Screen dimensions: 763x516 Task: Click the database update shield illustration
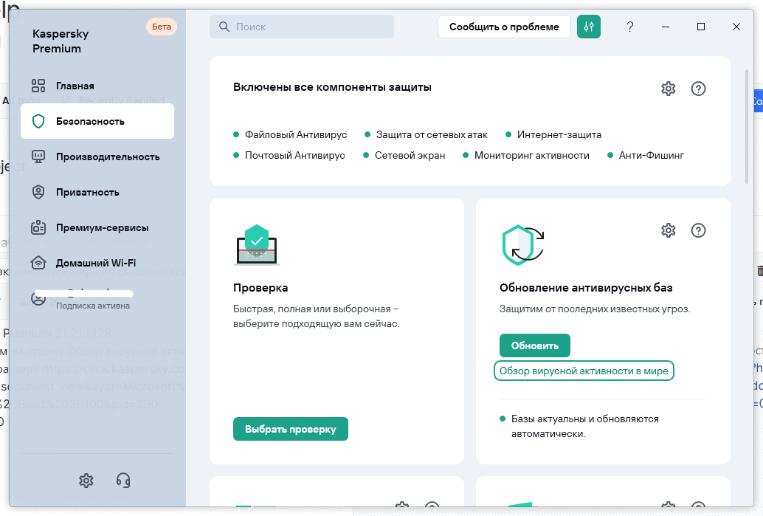pos(523,244)
